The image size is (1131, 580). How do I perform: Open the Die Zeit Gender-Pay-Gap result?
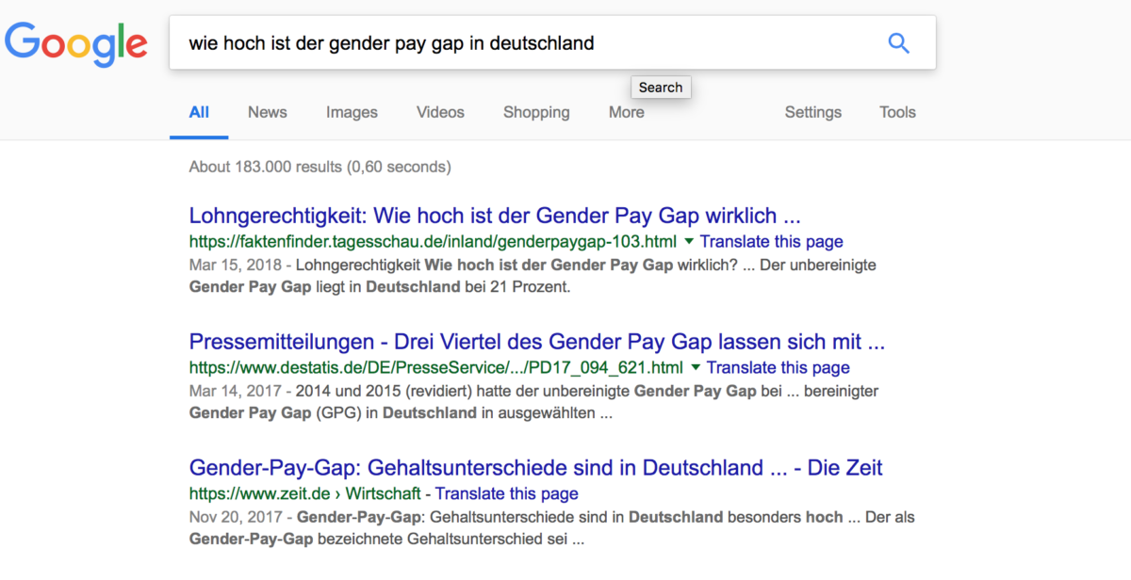(x=535, y=467)
